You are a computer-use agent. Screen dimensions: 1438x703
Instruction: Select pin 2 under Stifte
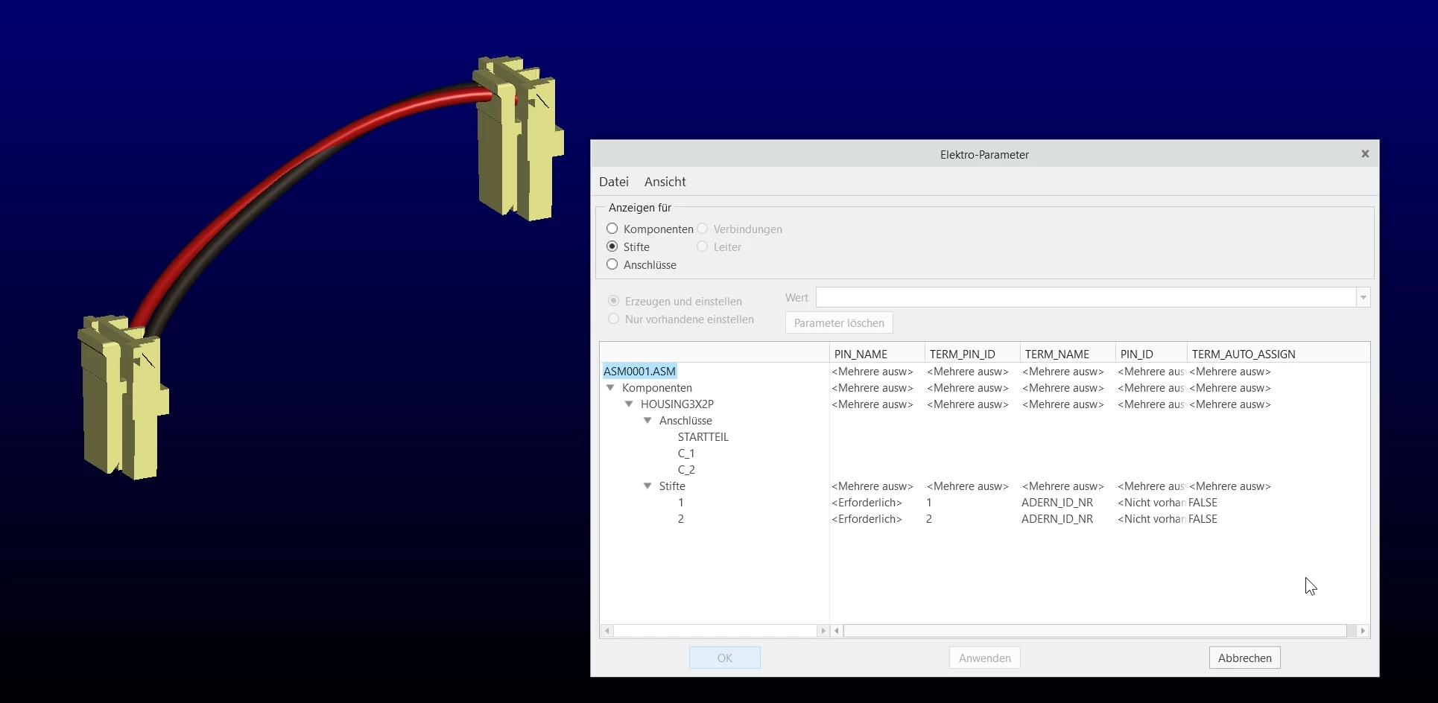(680, 519)
